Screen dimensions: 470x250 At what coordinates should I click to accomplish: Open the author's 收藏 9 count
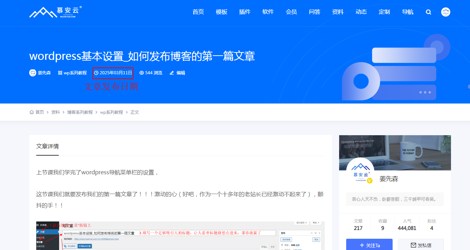pos(383,225)
